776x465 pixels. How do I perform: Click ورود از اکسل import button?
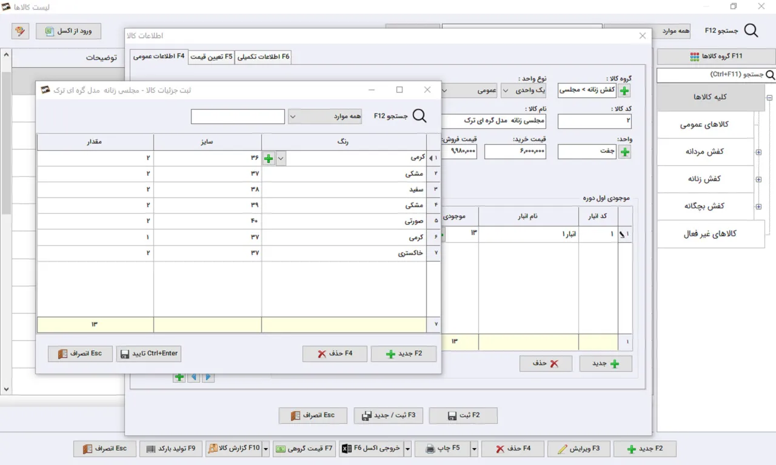click(x=69, y=31)
